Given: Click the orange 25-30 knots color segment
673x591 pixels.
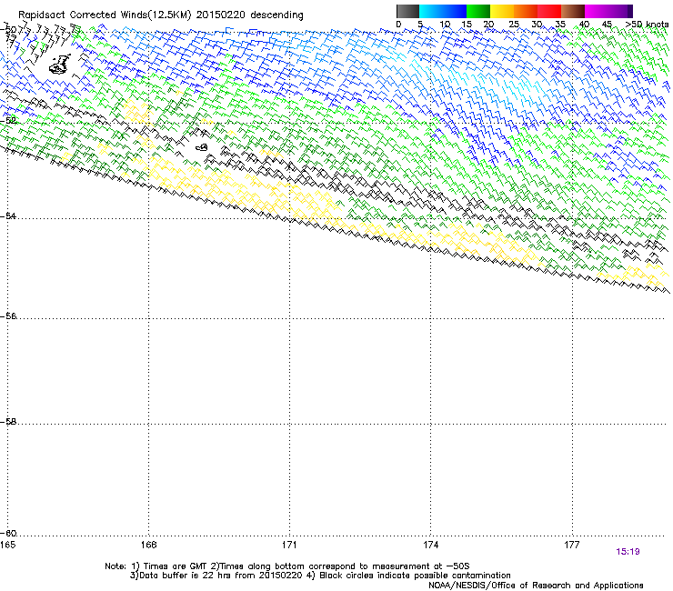Looking at the screenshot, I should point(526,11).
